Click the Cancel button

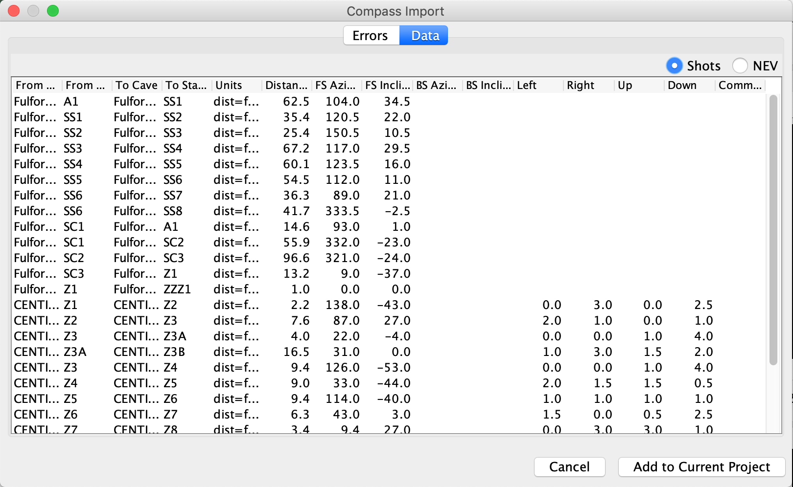click(569, 467)
